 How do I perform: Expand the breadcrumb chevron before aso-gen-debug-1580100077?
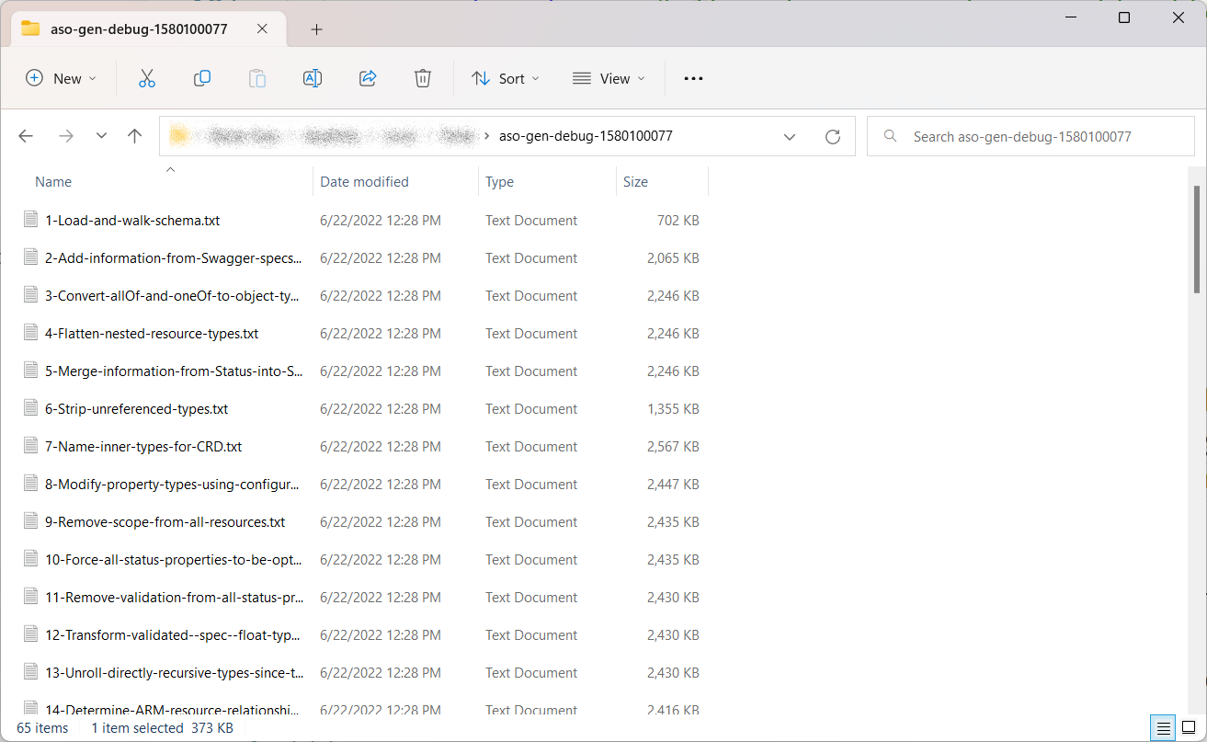[486, 136]
